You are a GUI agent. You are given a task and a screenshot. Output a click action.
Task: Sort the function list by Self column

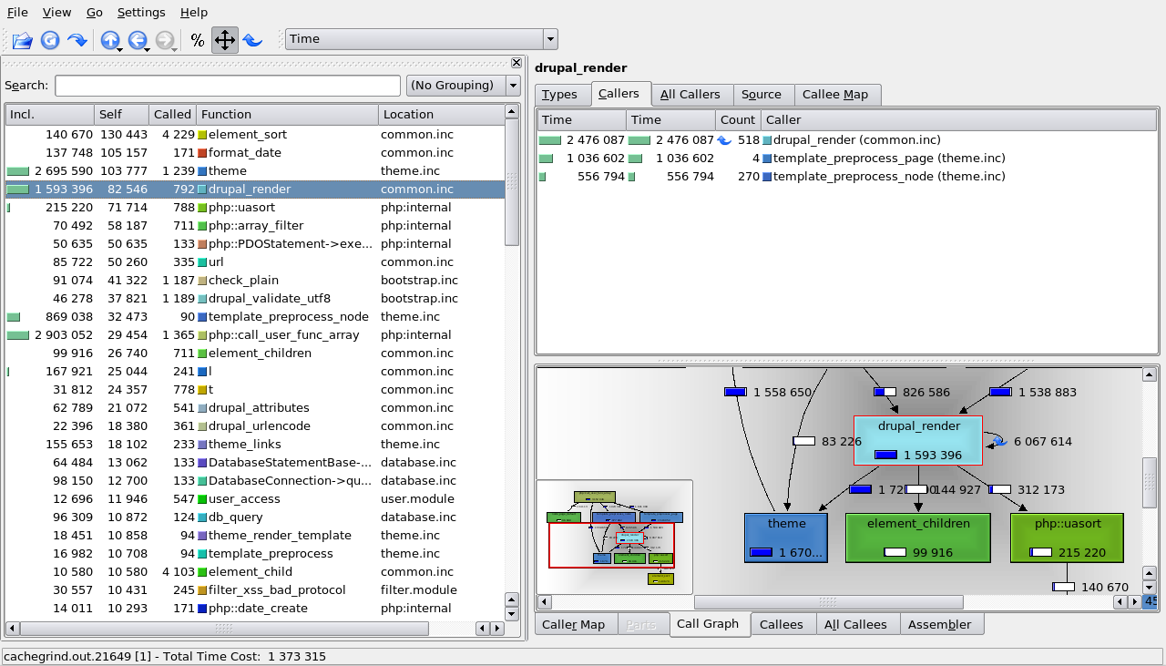pos(121,115)
